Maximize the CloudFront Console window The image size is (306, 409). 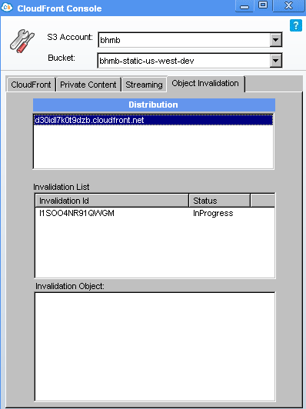click(x=263, y=5)
